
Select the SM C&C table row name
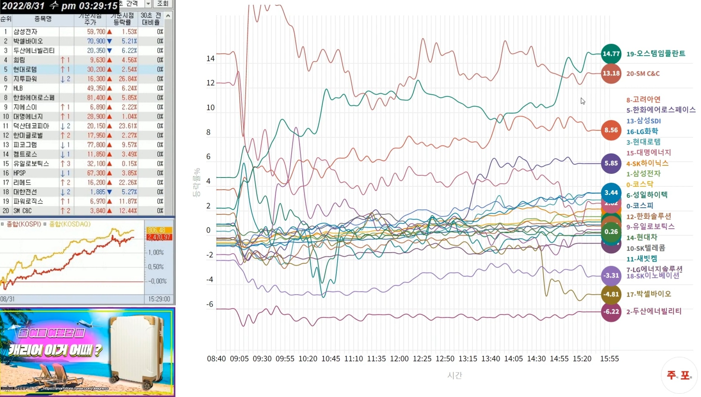tap(22, 211)
